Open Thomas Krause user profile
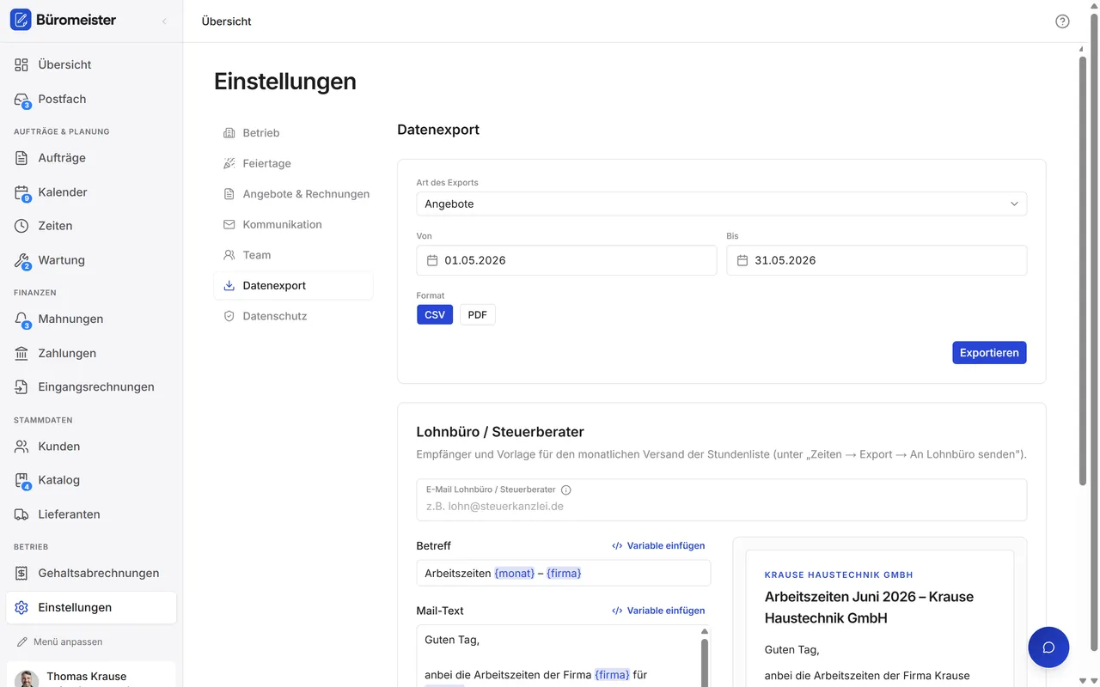1100x687 pixels. pos(91,675)
